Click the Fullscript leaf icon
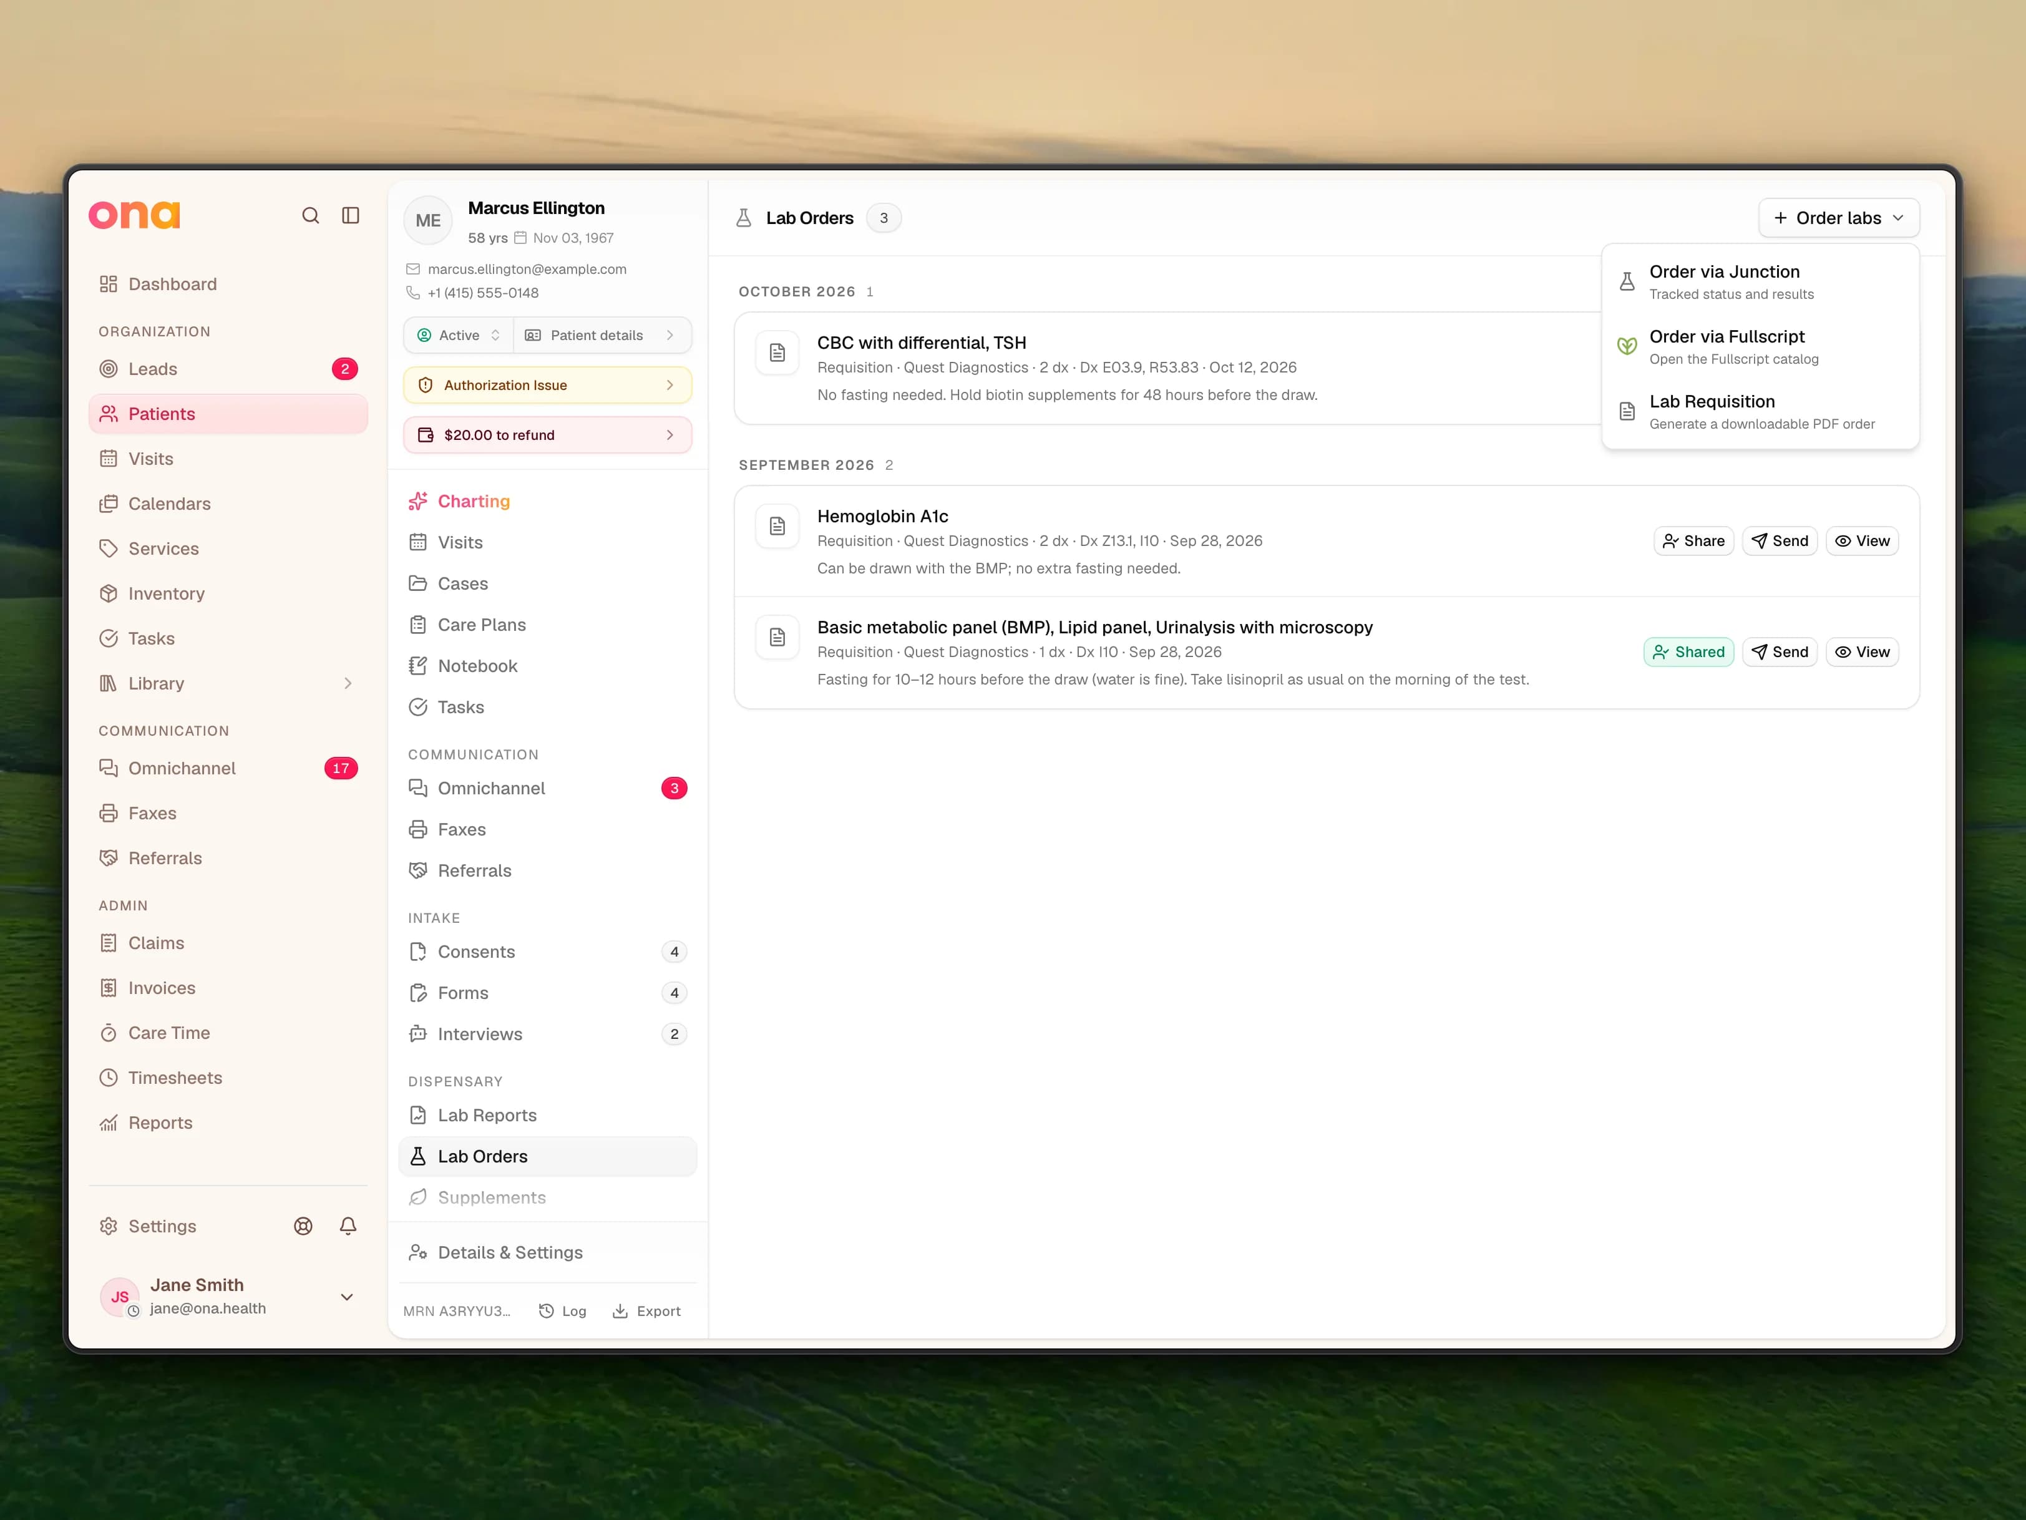The width and height of the screenshot is (2026, 1520). click(x=1627, y=346)
